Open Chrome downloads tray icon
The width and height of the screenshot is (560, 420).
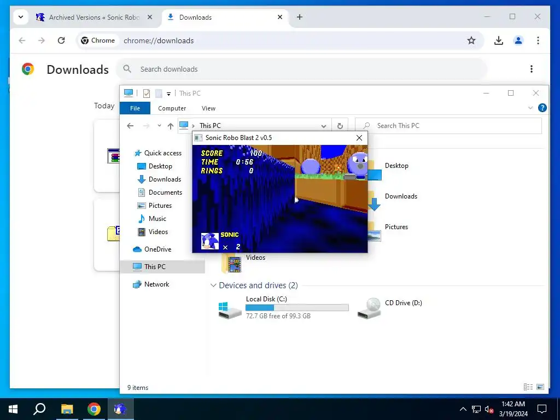[499, 40]
